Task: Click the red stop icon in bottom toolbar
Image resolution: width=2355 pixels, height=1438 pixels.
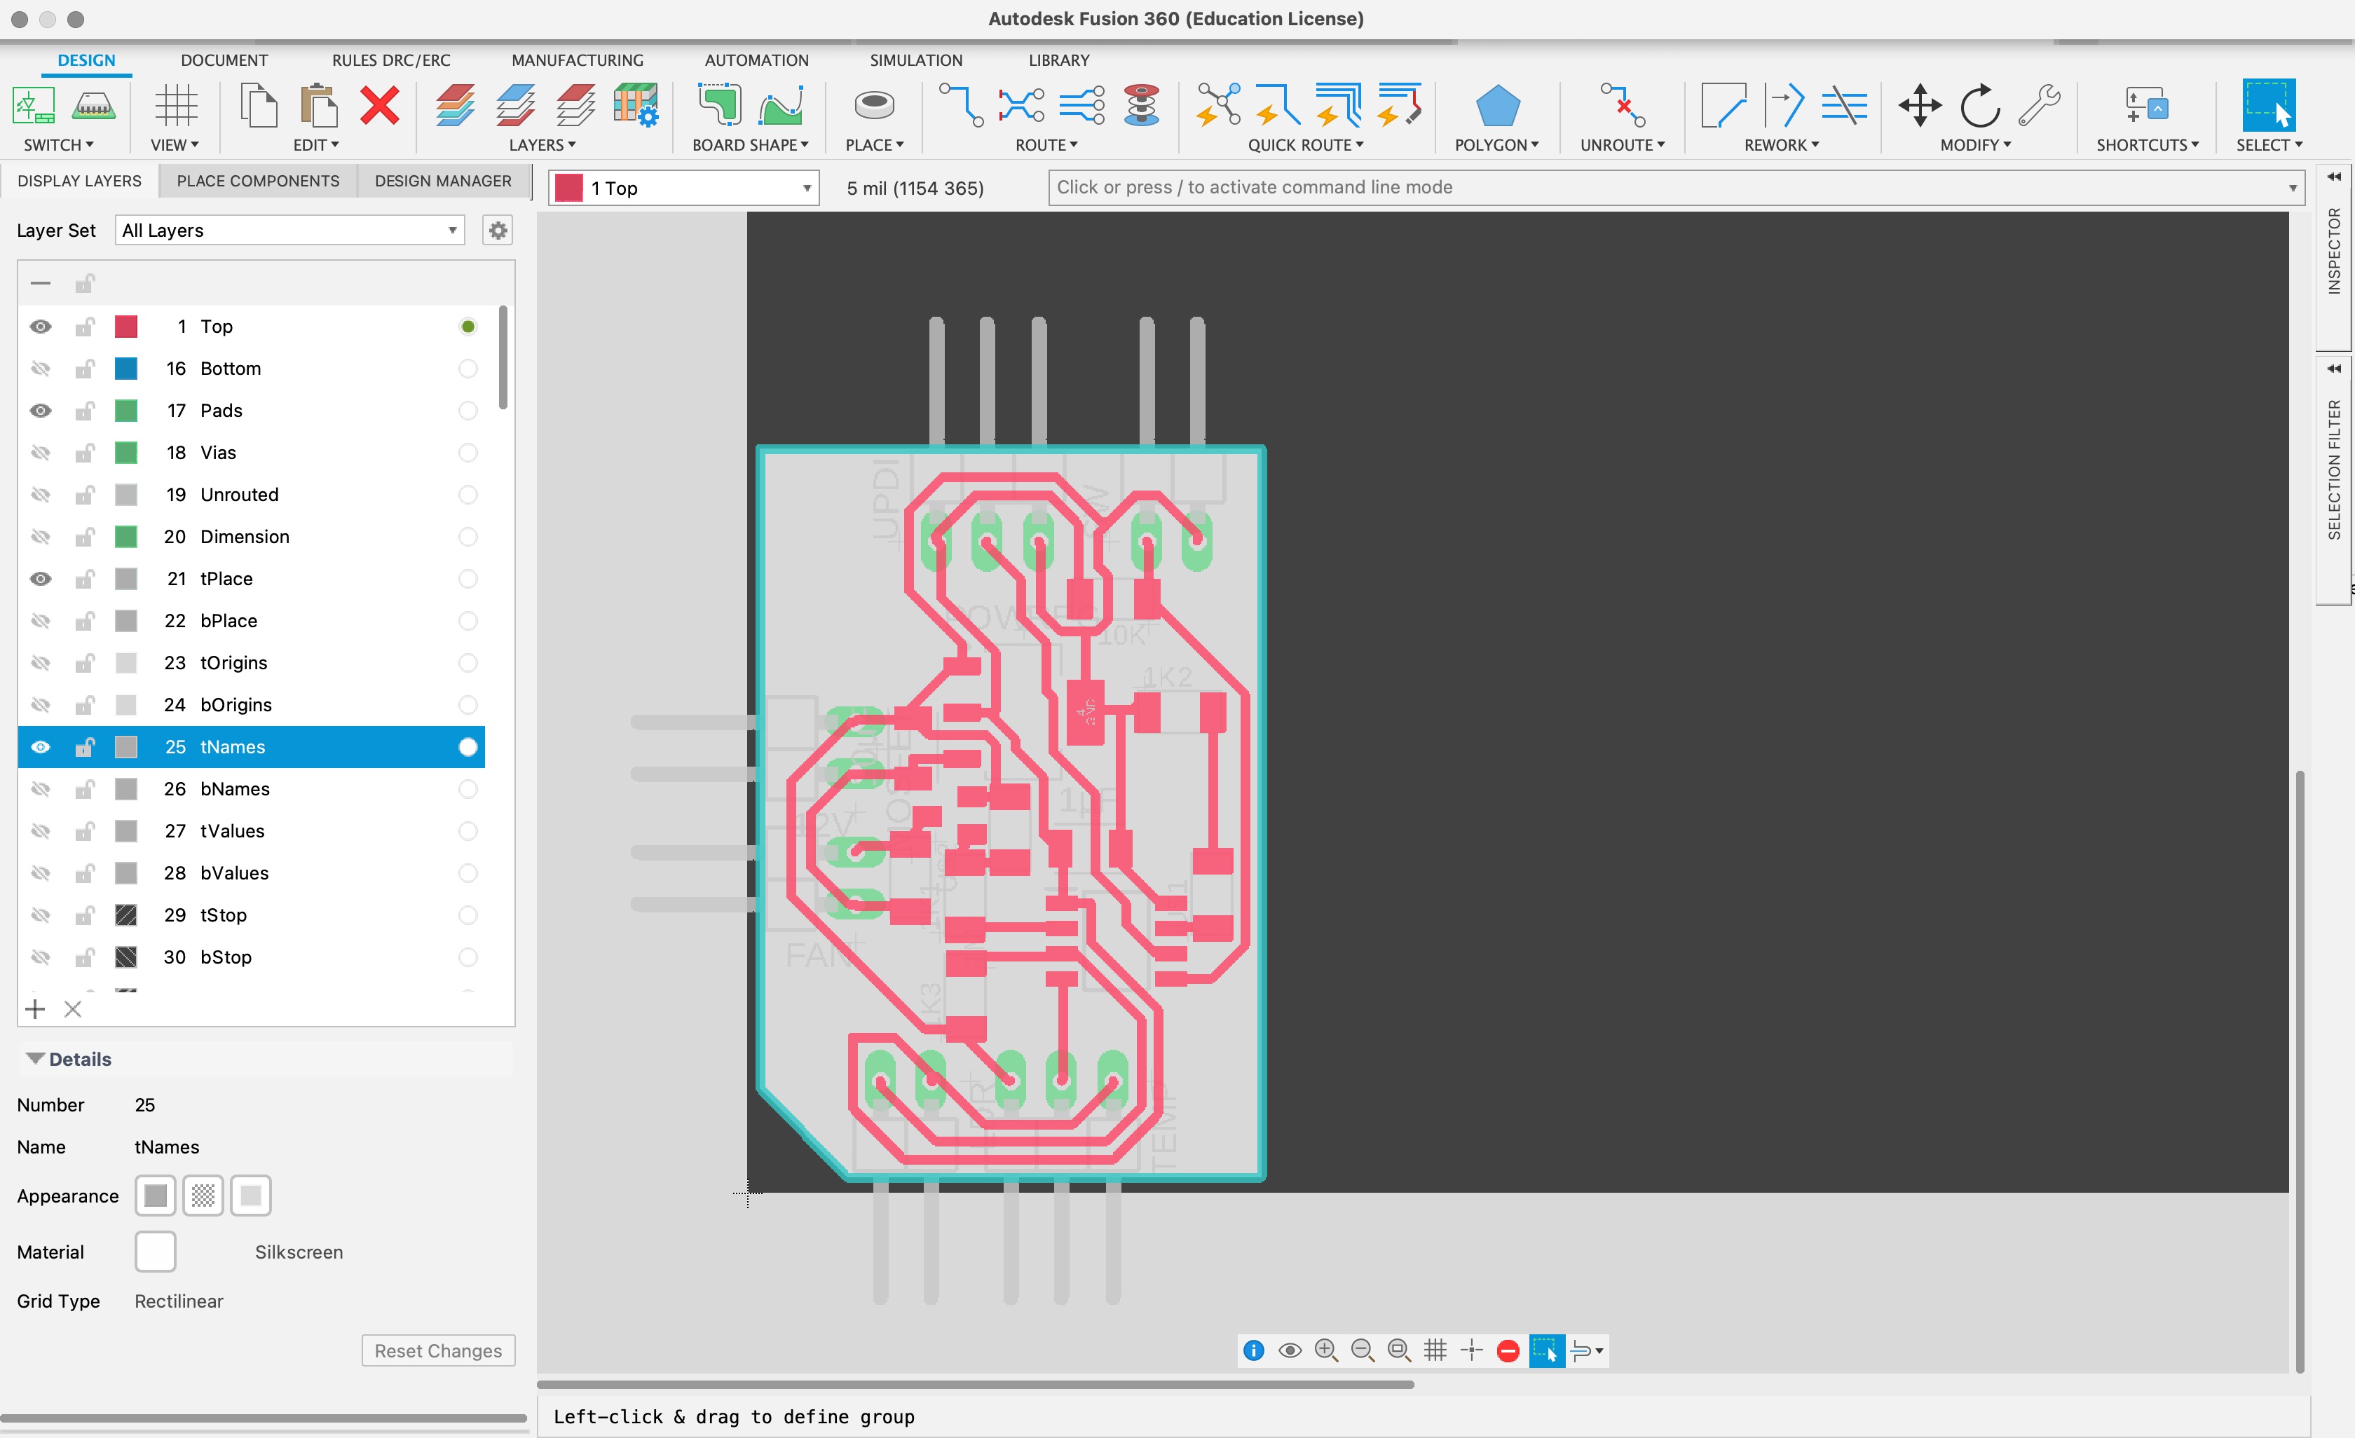Action: pyautogui.click(x=1508, y=1350)
